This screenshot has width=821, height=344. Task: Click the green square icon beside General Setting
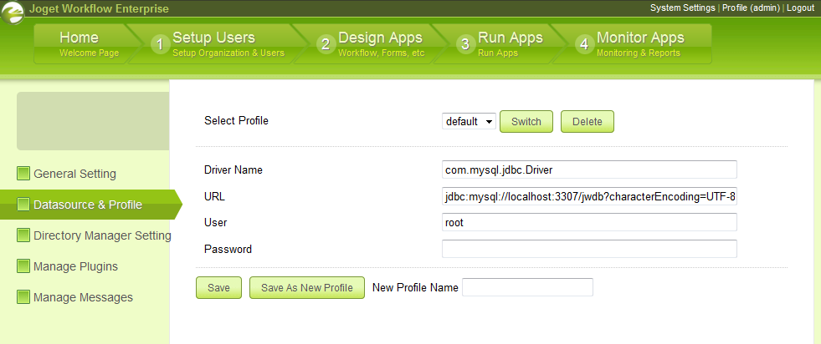[23, 174]
